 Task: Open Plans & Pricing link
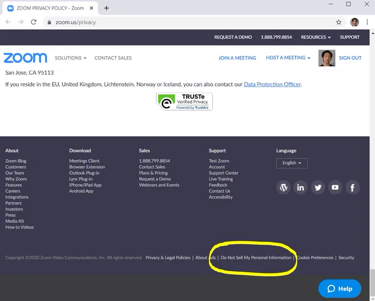pos(153,173)
